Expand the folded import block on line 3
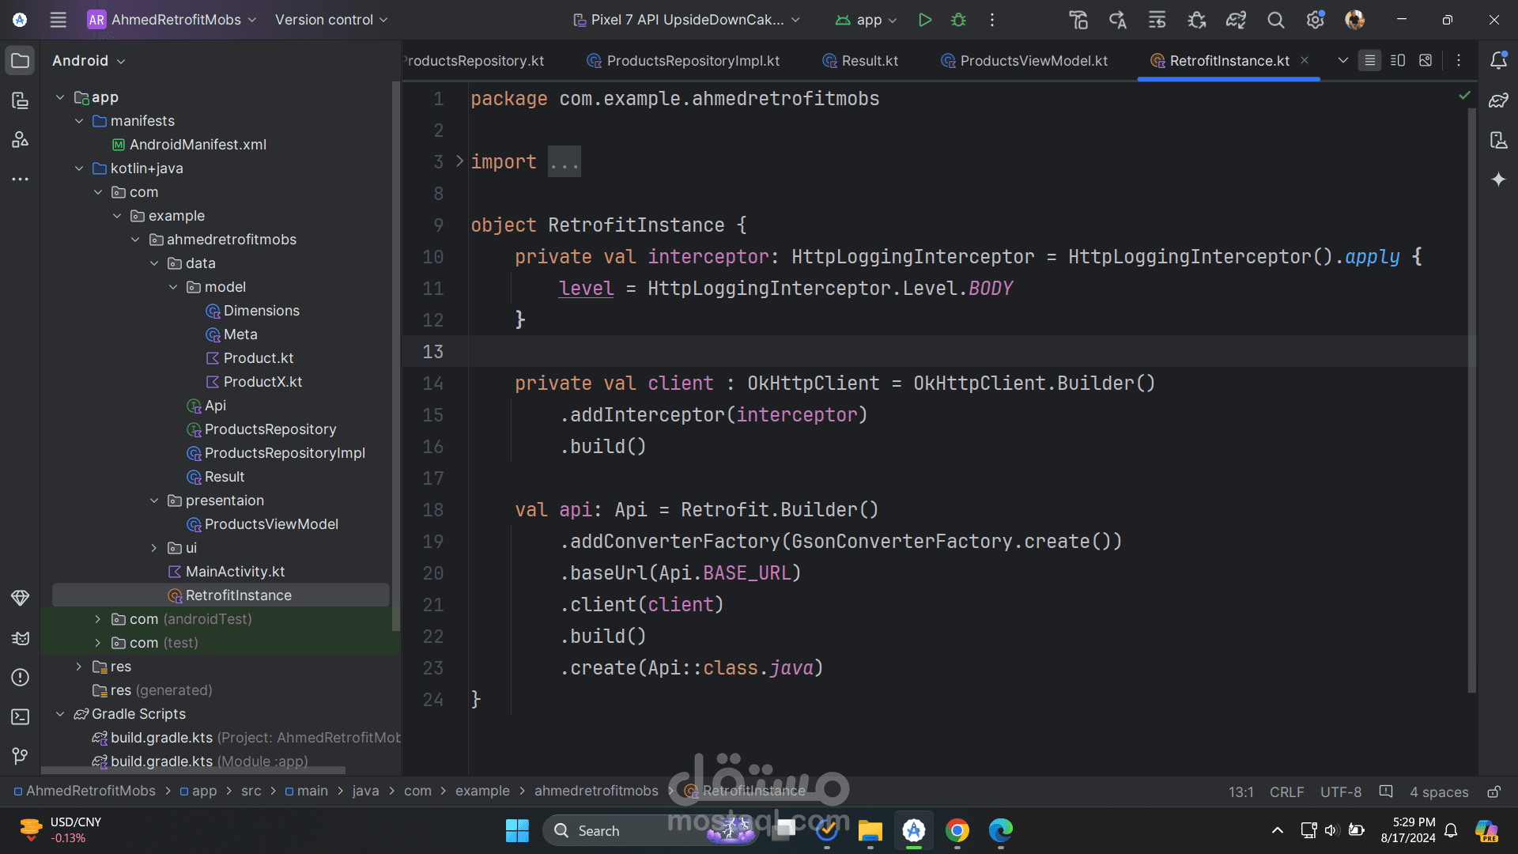Image resolution: width=1518 pixels, height=854 pixels. tap(564, 162)
